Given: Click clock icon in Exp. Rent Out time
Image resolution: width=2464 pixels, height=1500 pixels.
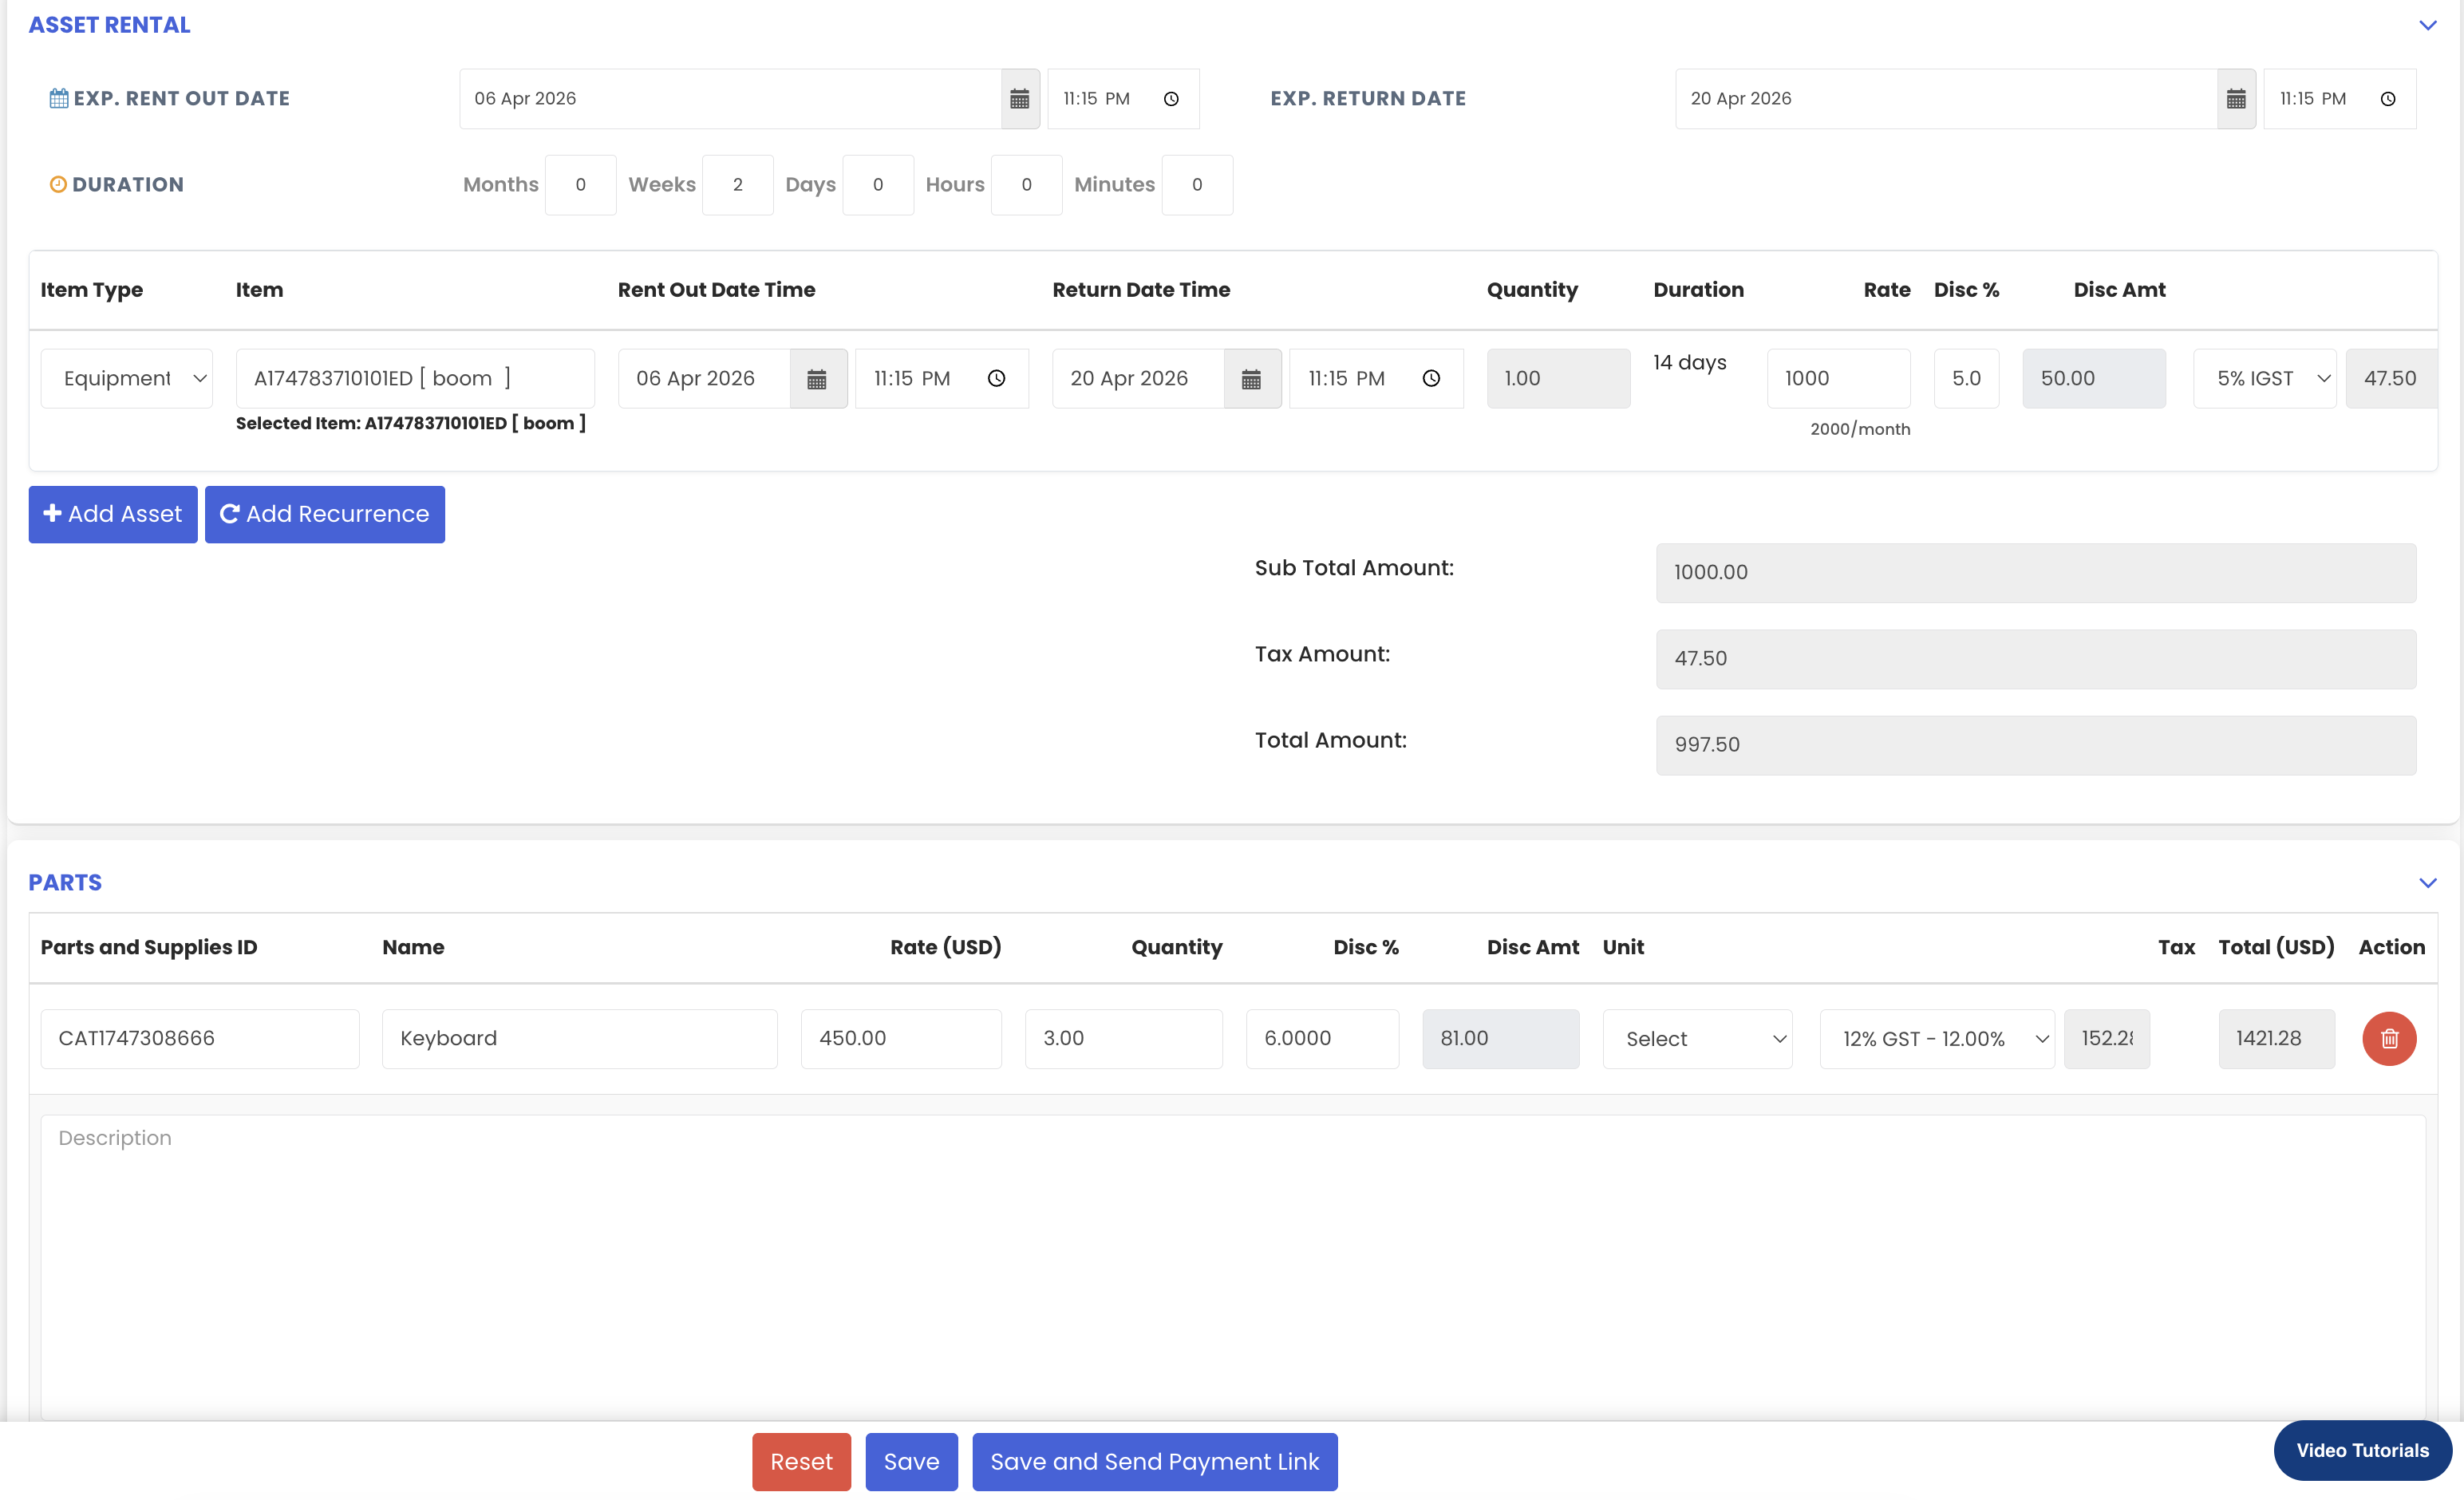Looking at the screenshot, I should (x=1171, y=99).
